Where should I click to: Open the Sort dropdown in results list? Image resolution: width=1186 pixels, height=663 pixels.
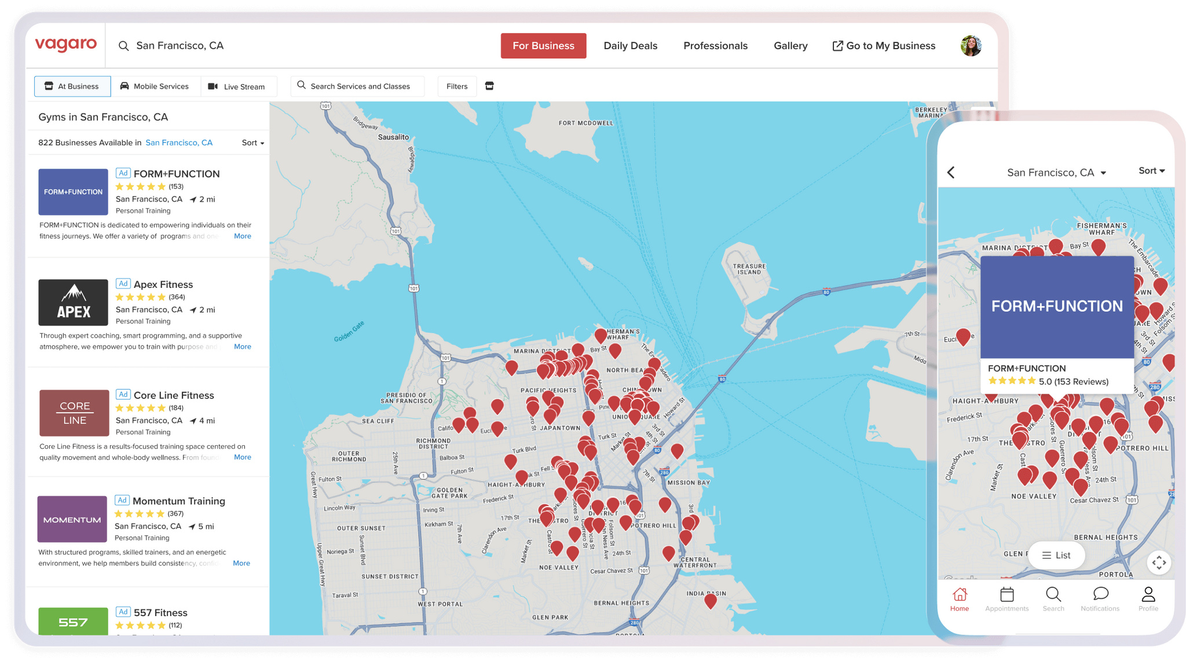[x=253, y=143]
